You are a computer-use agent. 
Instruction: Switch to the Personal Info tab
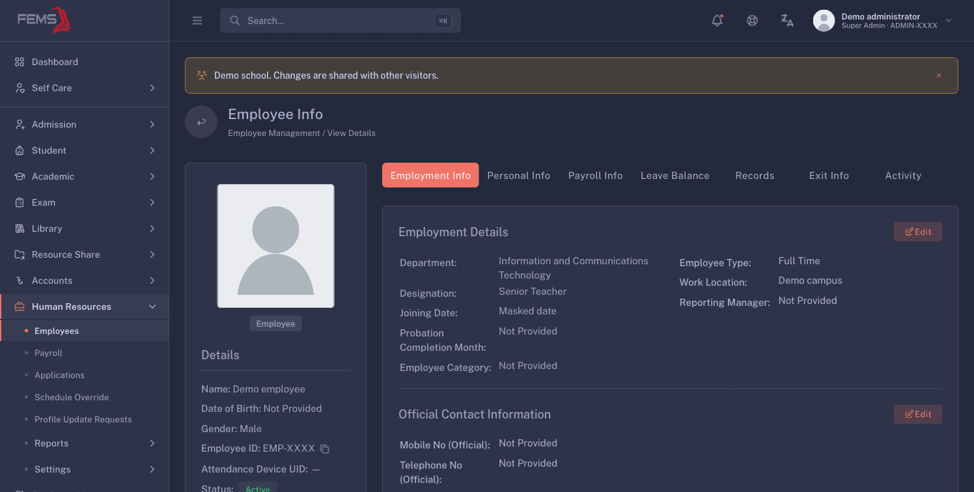519,176
